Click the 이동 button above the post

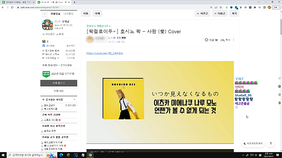click(86, 13)
